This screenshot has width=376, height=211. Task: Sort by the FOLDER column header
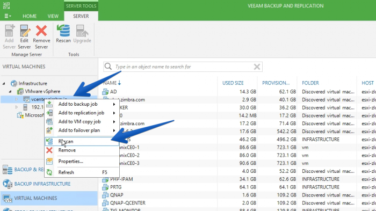click(310, 83)
